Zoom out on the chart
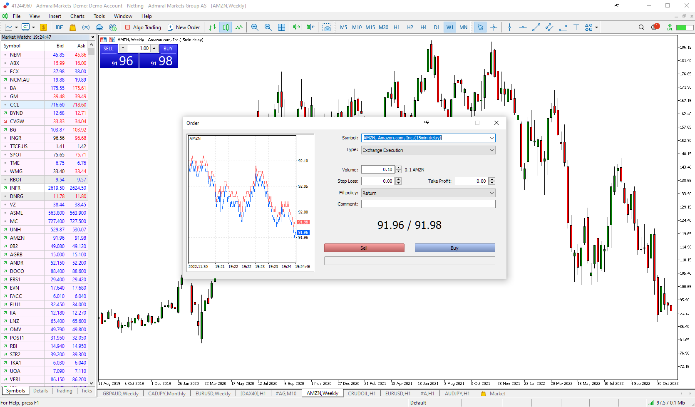Image resolution: width=695 pixels, height=407 pixels. 268,27
